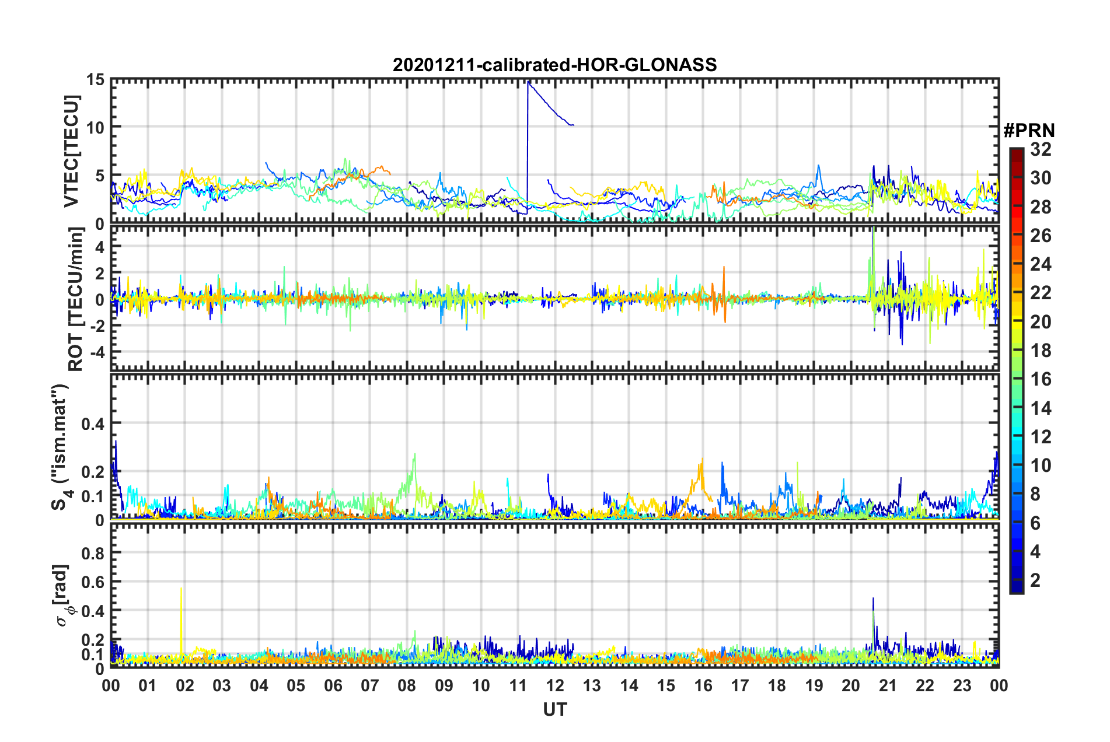This screenshot has height=742, width=1110.
Task: Click the 20 tick label on the PRN colorbar
Action: click(x=1041, y=322)
